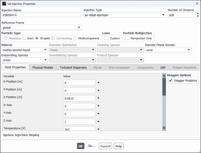Open the Z-Position value options arrow
The width and height of the screenshot is (201, 153).
(98, 98)
